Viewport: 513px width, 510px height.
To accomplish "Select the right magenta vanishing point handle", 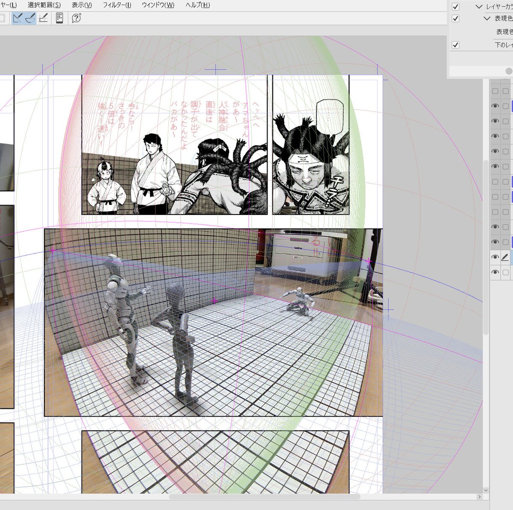I will click(368, 261).
